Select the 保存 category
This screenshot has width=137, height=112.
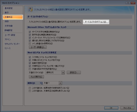coord(7,21)
